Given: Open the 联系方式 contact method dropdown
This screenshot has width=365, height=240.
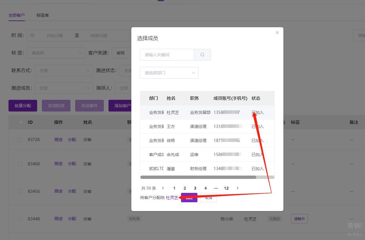Looking at the screenshot, I should 64,71.
